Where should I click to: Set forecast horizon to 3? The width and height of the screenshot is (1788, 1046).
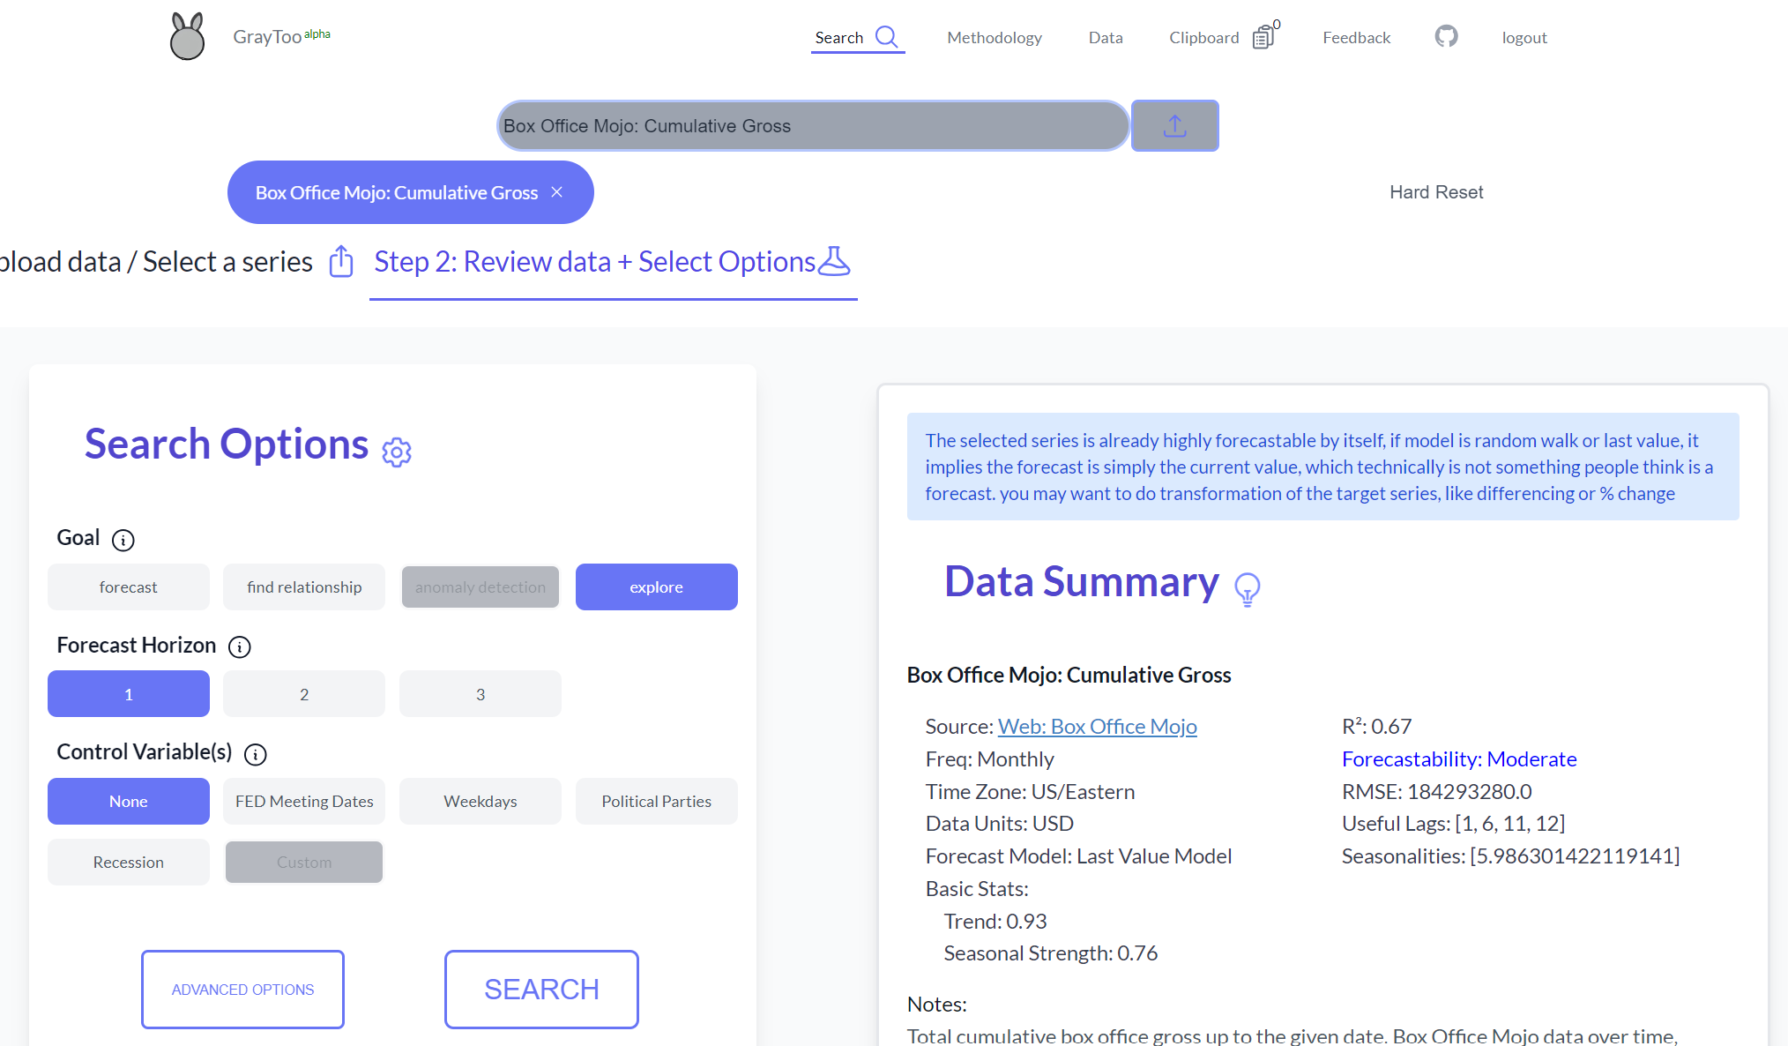(x=481, y=694)
